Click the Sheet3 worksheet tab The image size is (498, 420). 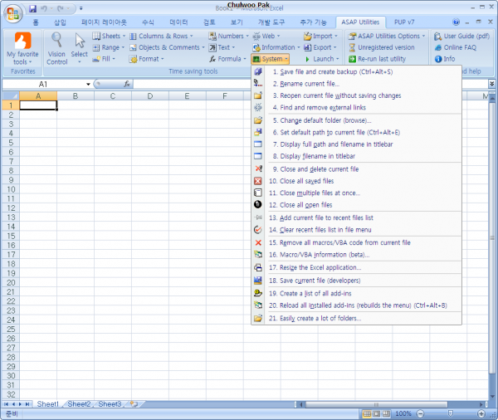click(x=110, y=404)
